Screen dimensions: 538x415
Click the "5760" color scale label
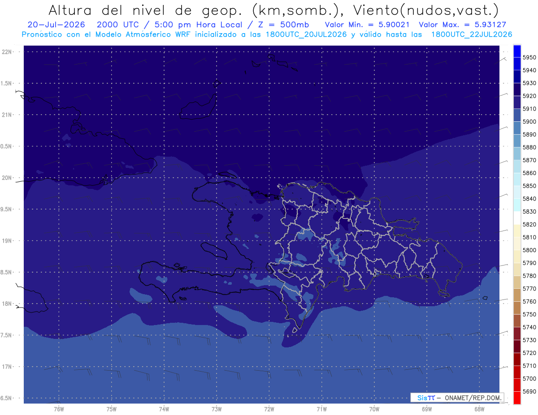tap(529, 302)
